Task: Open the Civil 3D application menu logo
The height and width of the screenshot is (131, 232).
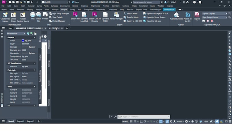Action: point(3,2)
